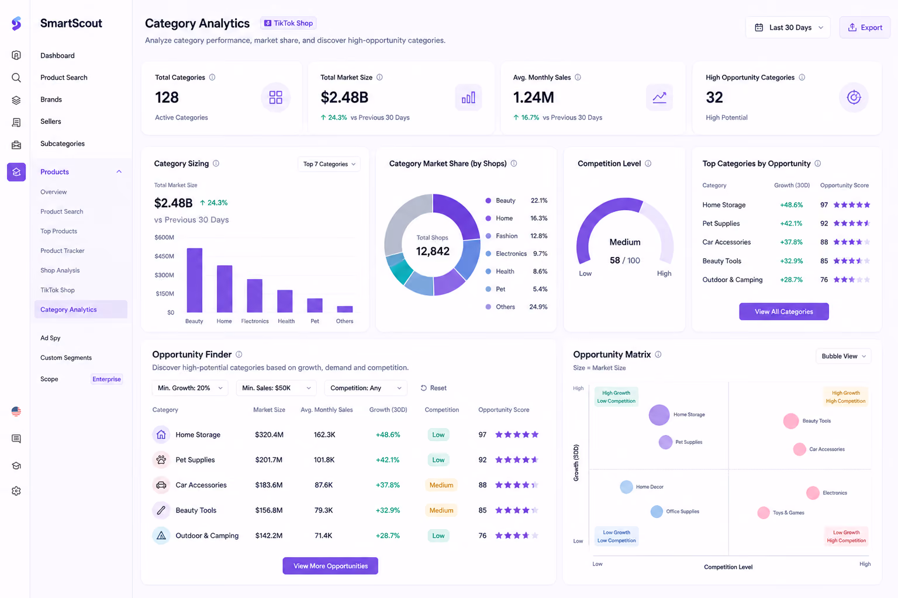Click info icon next to Opportunity Matrix
This screenshot has width=898, height=598.
(658, 354)
